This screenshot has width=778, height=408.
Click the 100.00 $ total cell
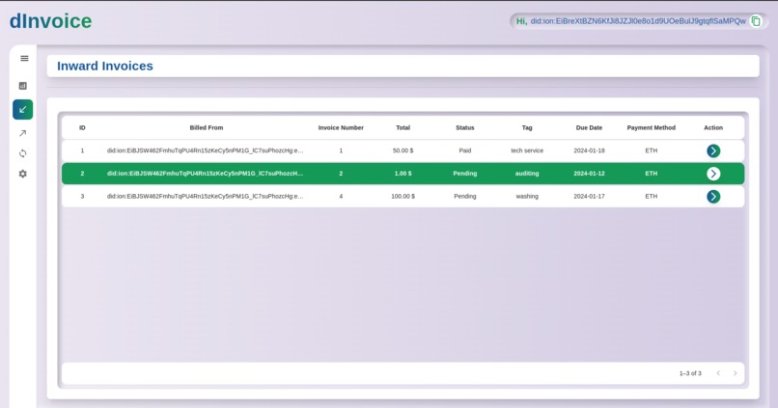(x=403, y=197)
